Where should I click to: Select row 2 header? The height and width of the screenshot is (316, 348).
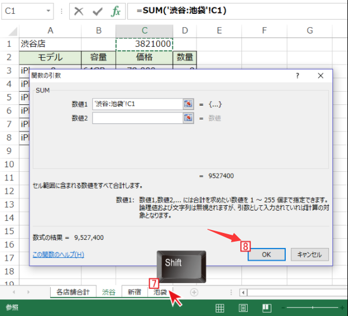point(9,57)
